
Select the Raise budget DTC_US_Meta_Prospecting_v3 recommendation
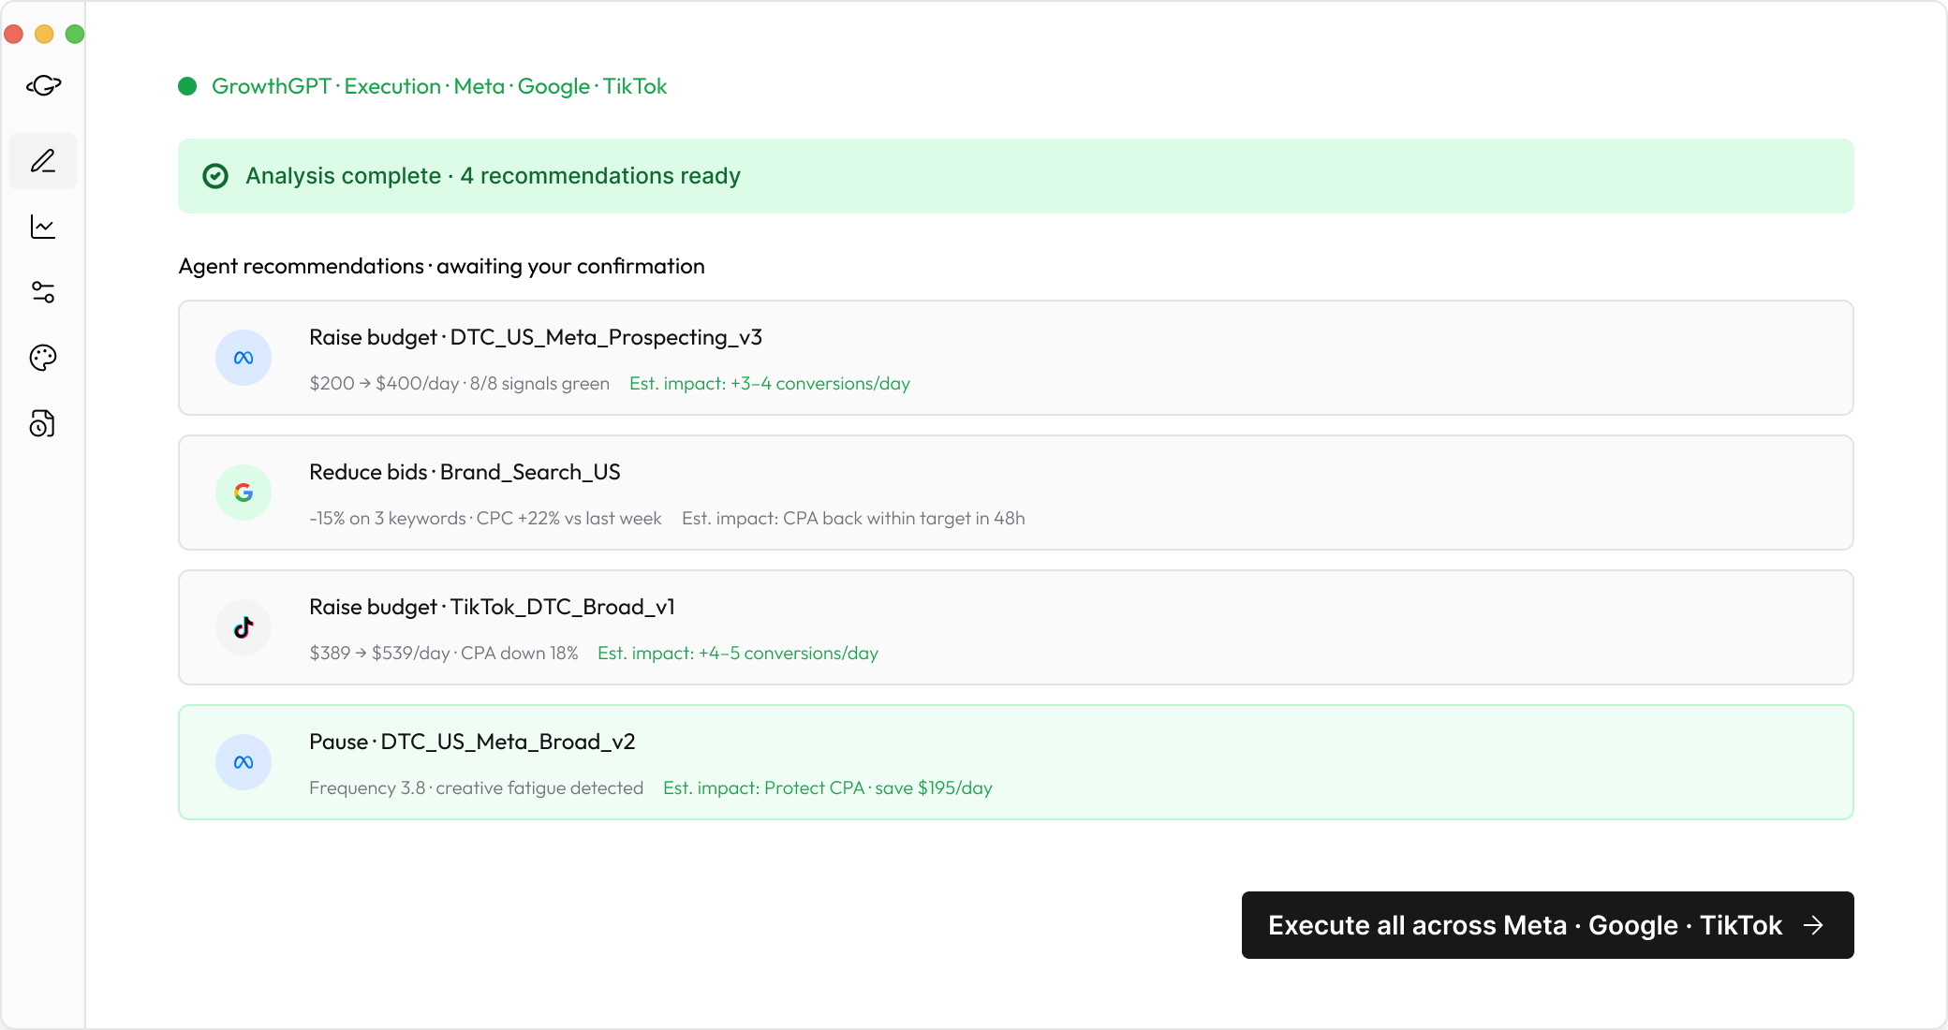pyautogui.click(x=1015, y=358)
